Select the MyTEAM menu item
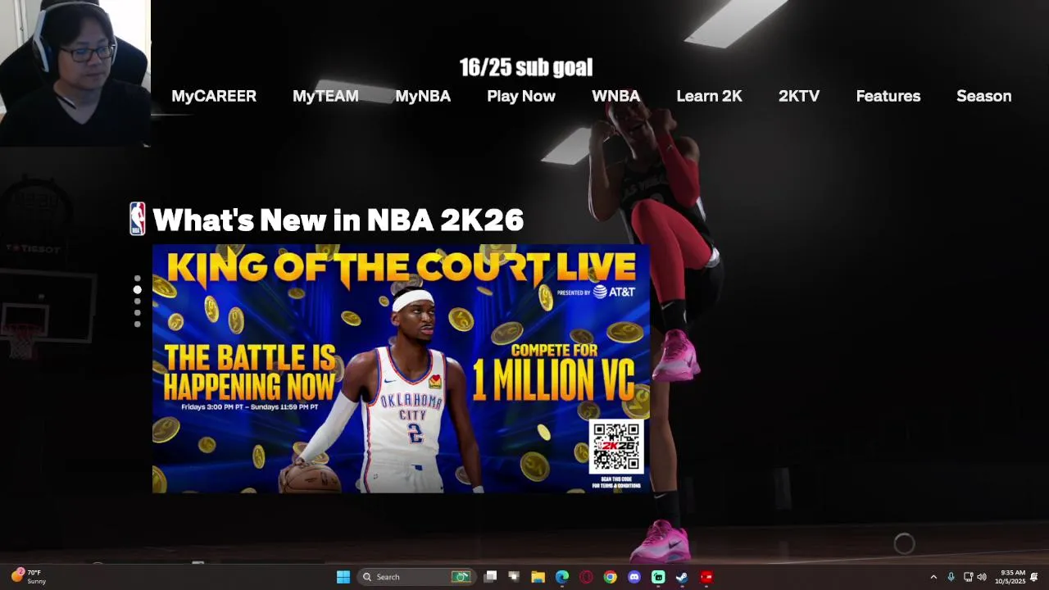This screenshot has width=1049, height=590. click(325, 96)
